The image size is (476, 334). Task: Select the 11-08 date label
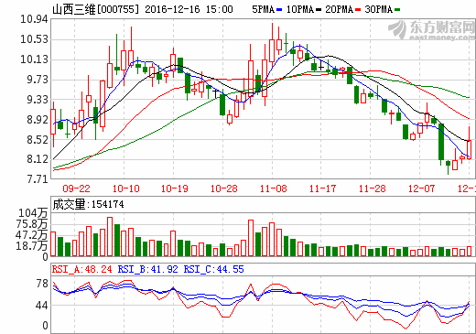(x=274, y=189)
